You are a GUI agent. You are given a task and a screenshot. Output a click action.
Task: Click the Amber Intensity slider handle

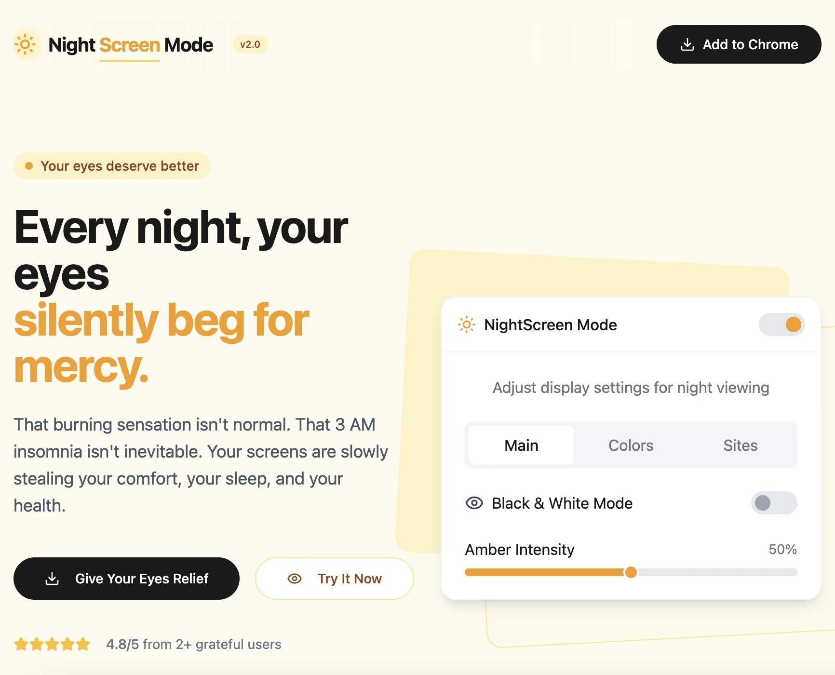point(631,572)
